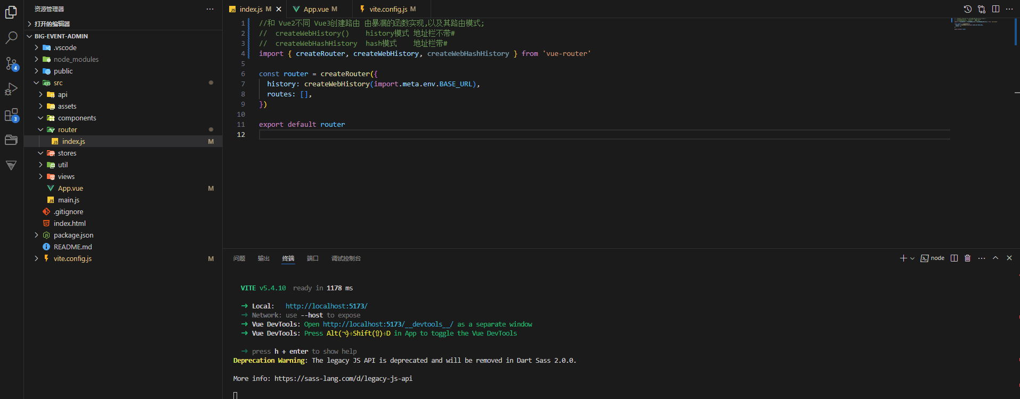Expand the assets folder
Image resolution: width=1020 pixels, height=399 pixels.
(123, 107)
